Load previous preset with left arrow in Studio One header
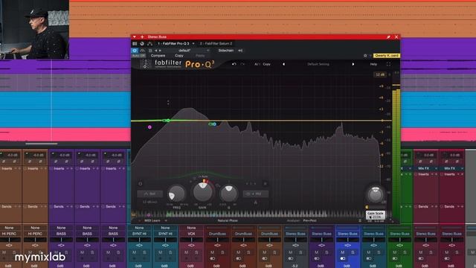This screenshot has width=476, height=268. pos(156,51)
